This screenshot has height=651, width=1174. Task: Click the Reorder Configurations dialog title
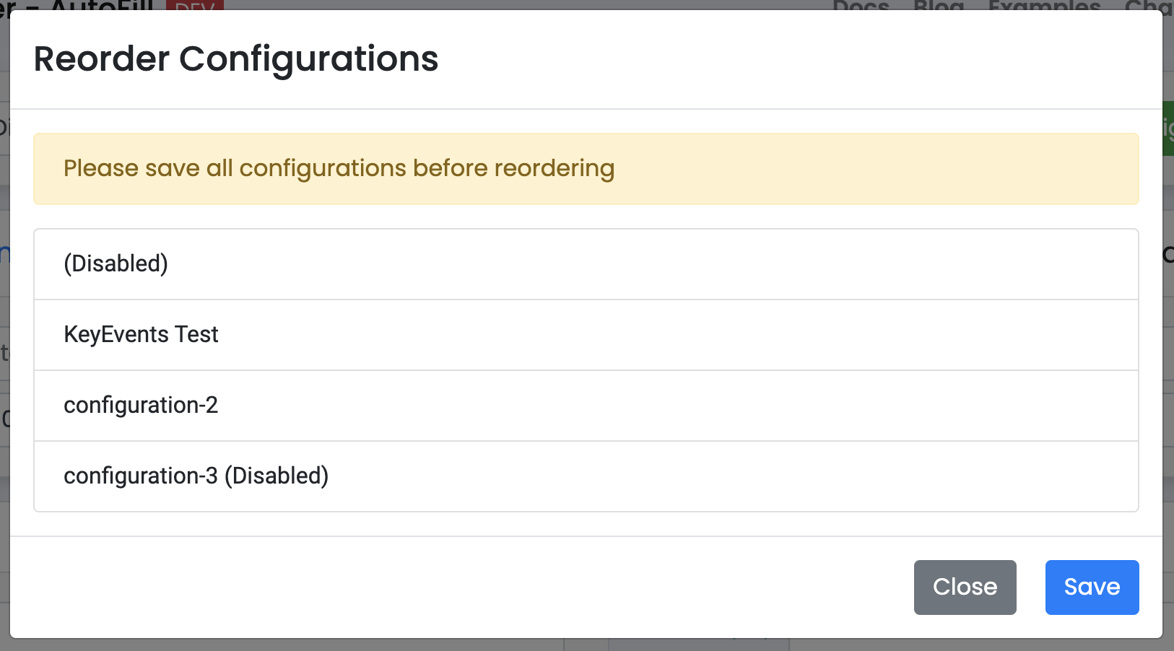coord(235,59)
